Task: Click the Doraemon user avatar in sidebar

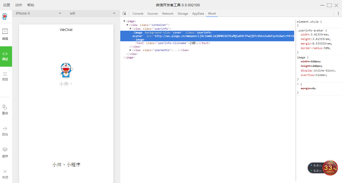Action: tap(5, 16)
